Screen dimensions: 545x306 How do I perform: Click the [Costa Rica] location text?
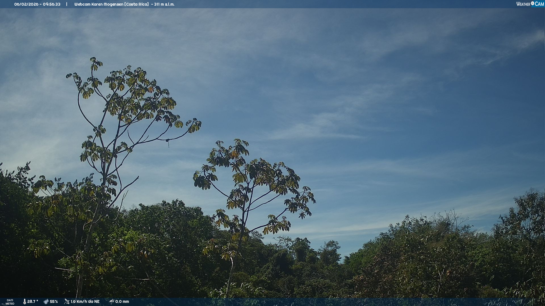click(137, 4)
